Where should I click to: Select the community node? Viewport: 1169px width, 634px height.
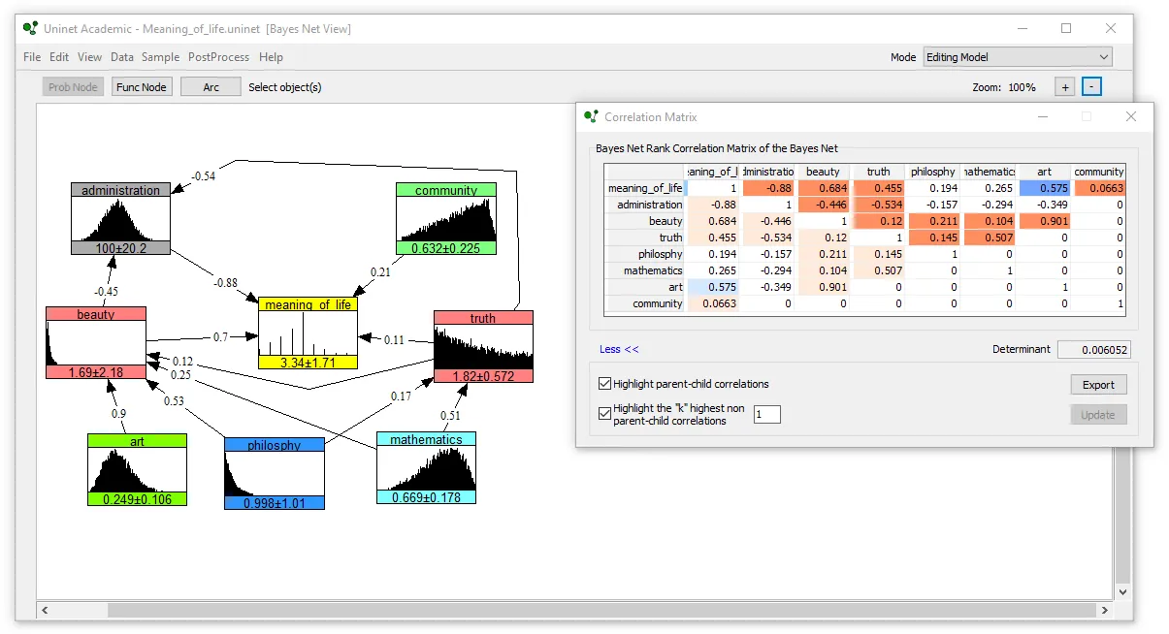click(446, 219)
